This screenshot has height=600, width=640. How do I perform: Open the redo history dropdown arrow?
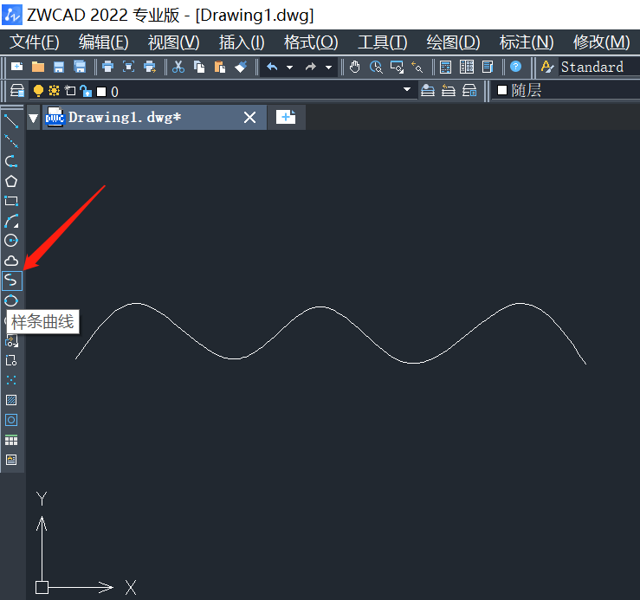[328, 67]
